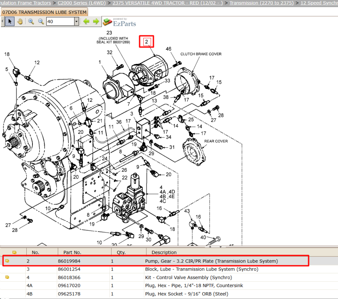Activate the hand pan tool

(x=20, y=21)
